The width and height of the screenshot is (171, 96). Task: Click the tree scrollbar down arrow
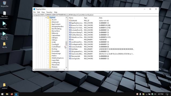coord(66,67)
